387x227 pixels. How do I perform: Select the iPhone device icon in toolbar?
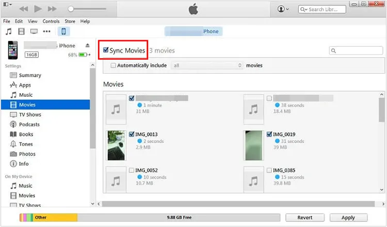pos(63,31)
